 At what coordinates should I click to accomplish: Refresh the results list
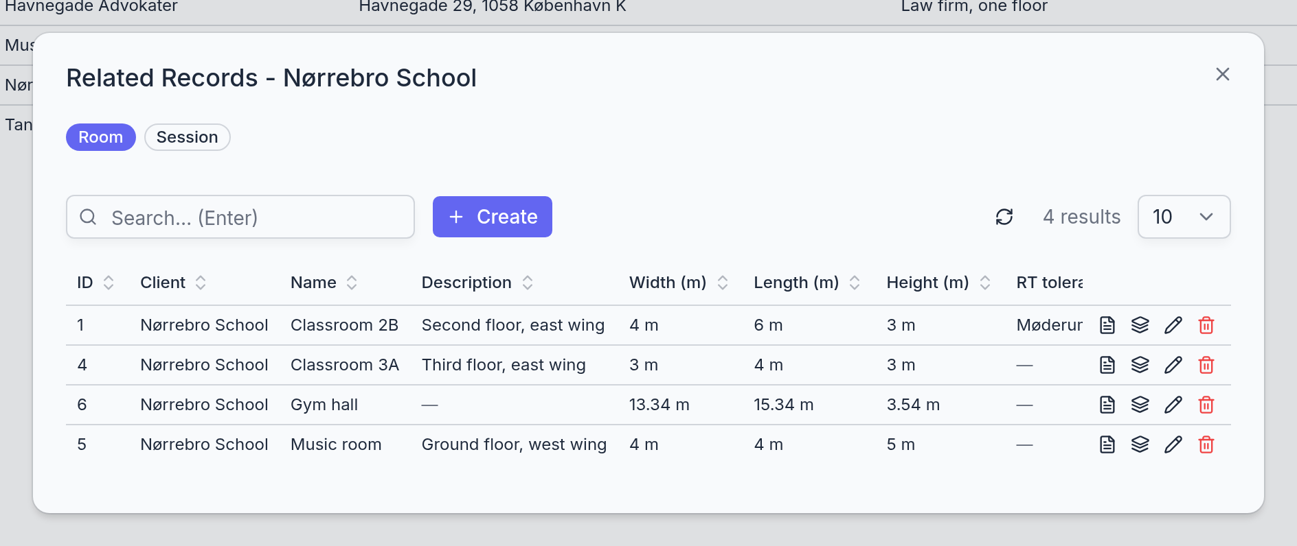click(1004, 217)
